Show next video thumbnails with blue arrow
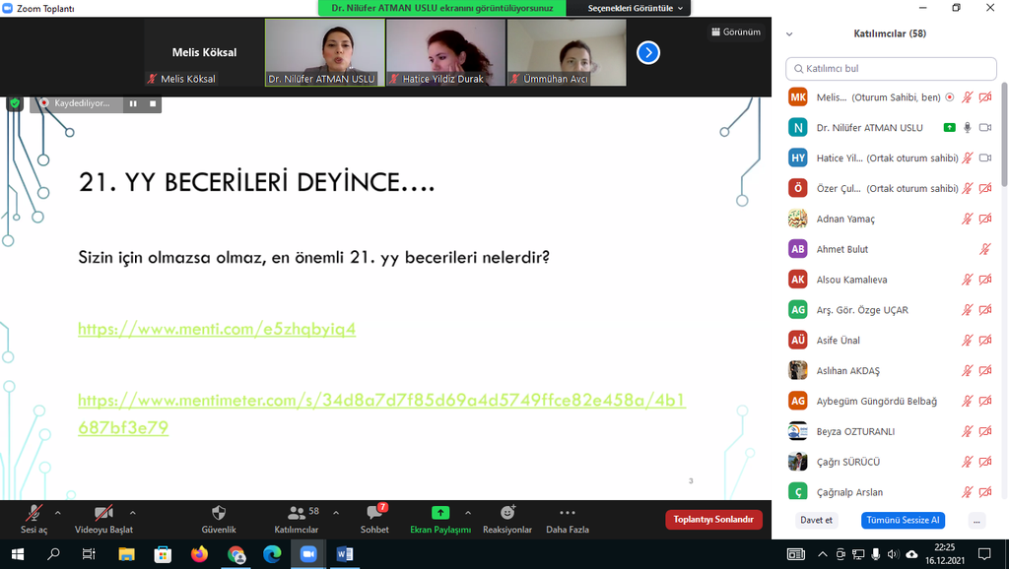 647,52
